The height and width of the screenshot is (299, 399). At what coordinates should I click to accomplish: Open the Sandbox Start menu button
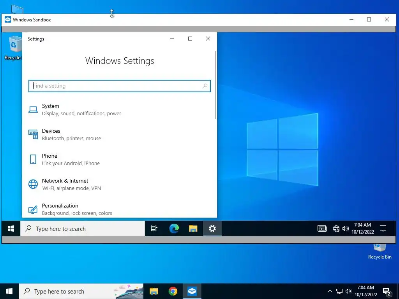pos(11,229)
